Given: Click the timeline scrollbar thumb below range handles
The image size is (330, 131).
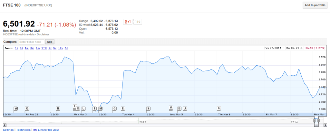Looking at the screenshot, I should tap(316, 125).
